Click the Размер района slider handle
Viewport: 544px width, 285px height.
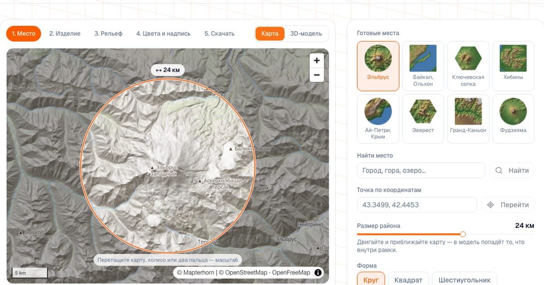463,234
